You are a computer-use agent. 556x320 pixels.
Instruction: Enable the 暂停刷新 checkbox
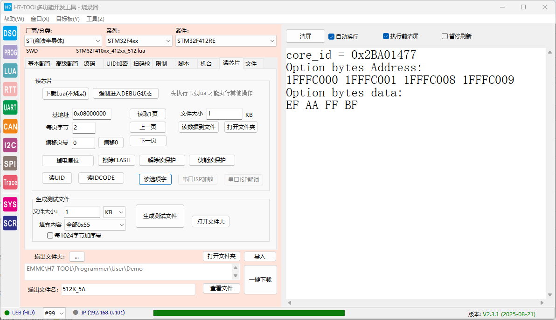click(445, 36)
